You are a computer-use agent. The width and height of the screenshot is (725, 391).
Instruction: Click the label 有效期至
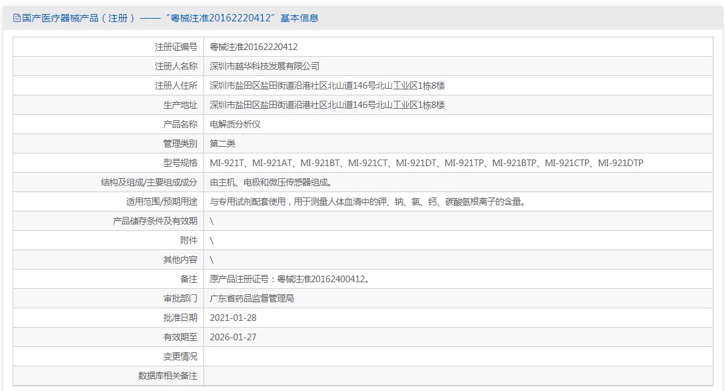180,338
